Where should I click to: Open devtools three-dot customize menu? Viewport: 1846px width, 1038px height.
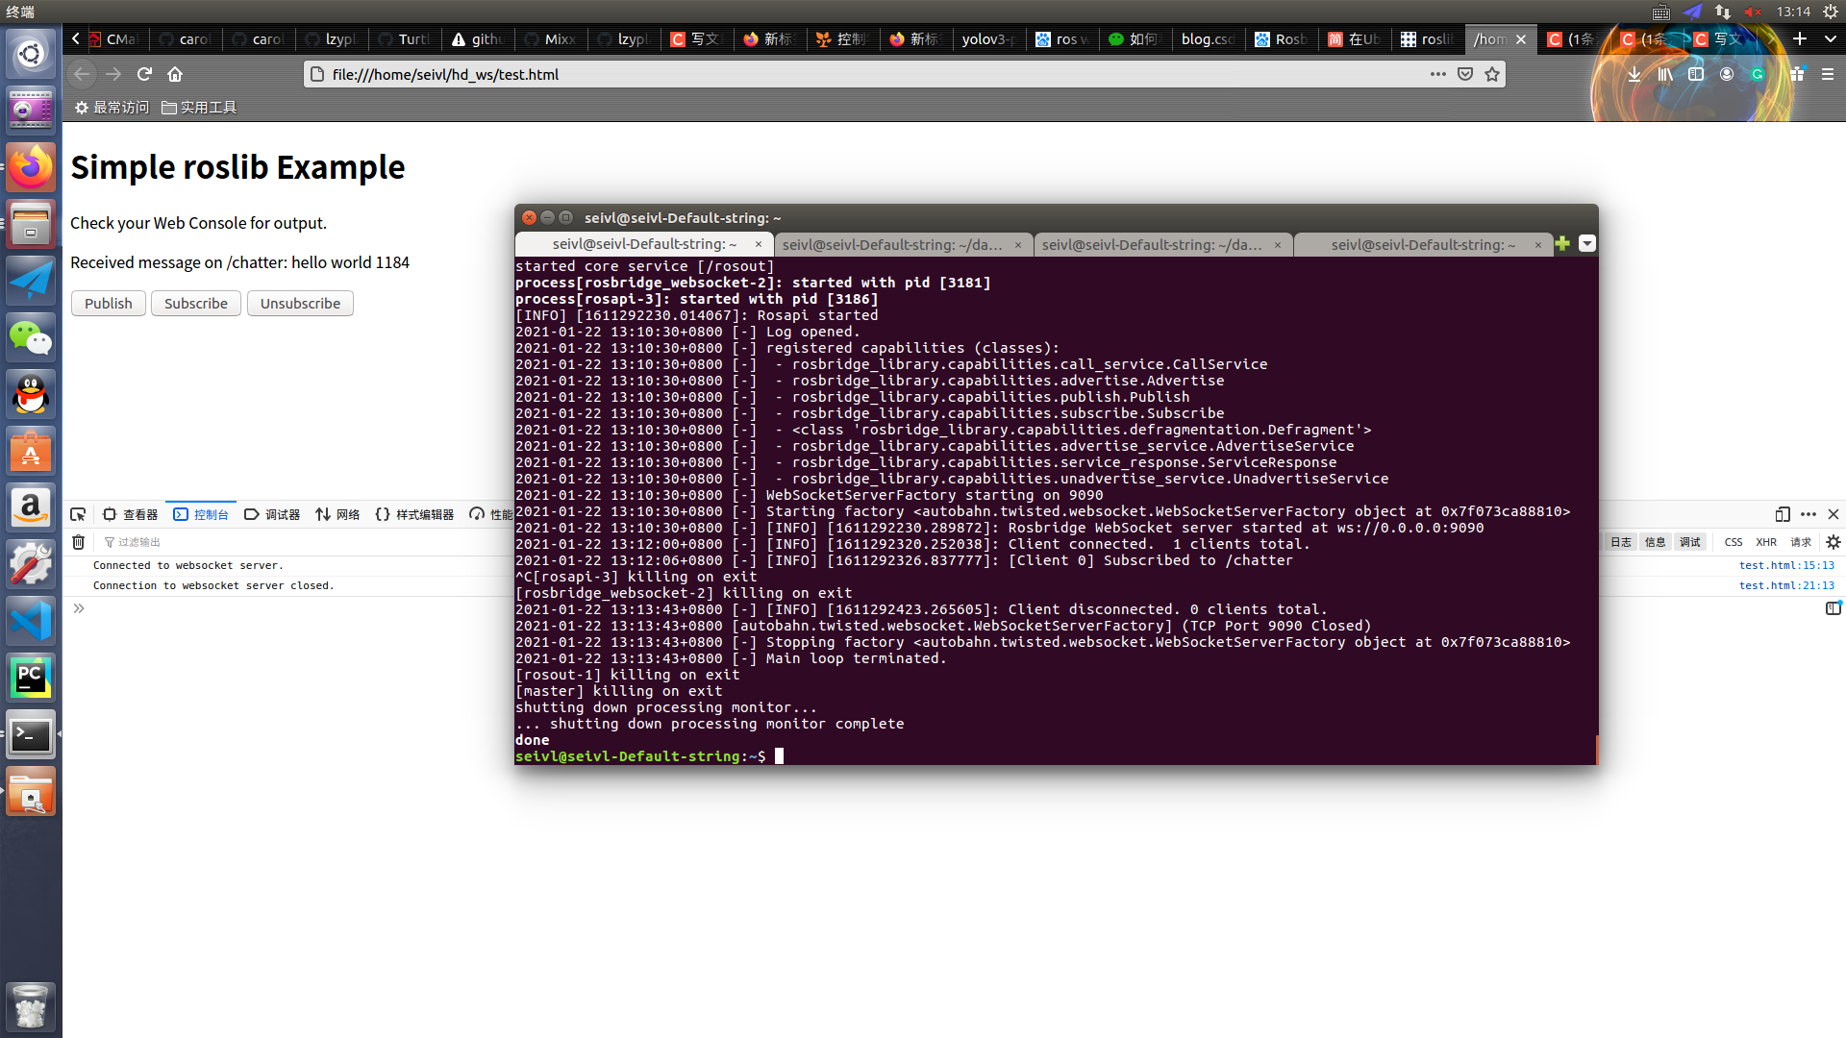(1808, 514)
